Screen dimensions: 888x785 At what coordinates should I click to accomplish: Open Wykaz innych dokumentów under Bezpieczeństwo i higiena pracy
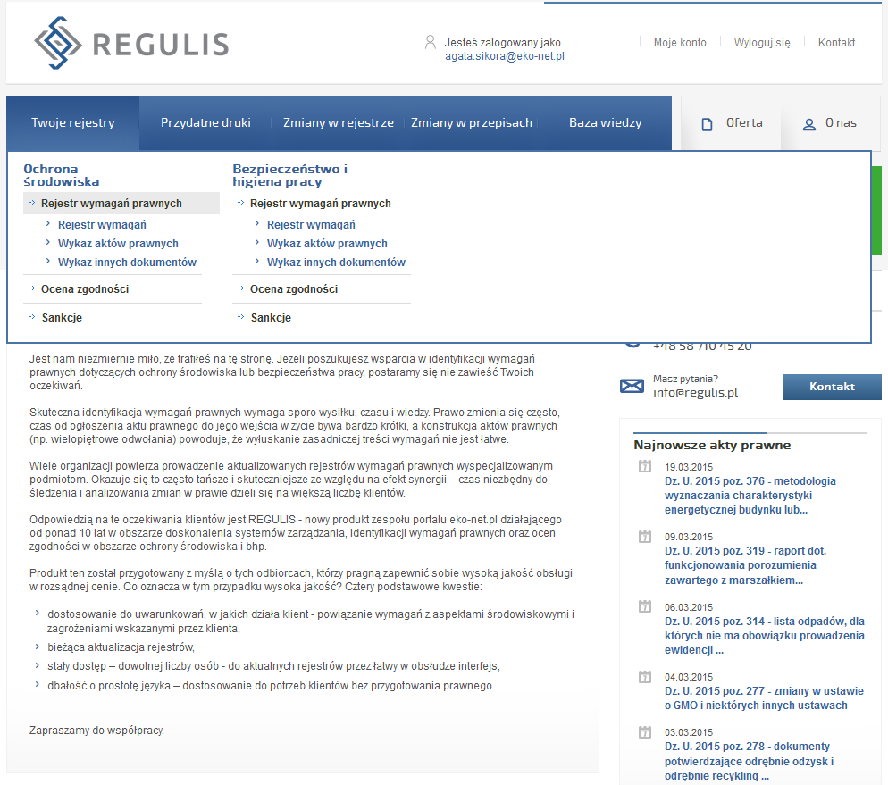(337, 262)
